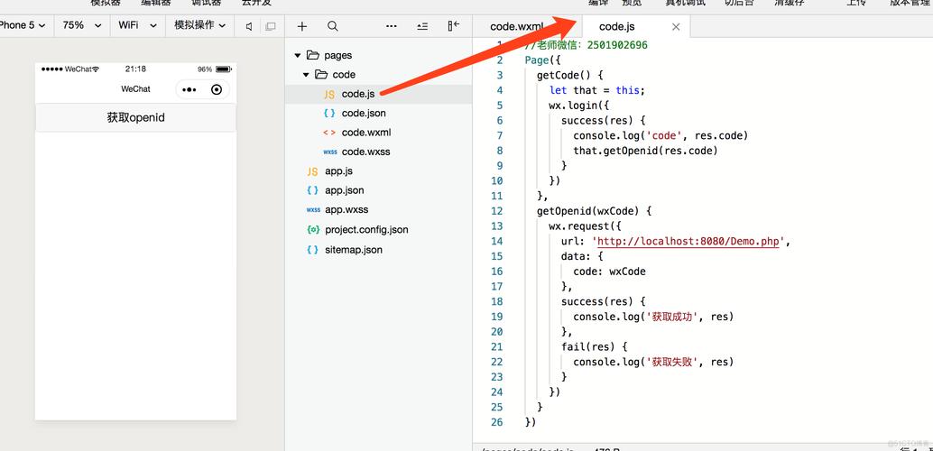Click the pages folder icon
Viewport: 933px width, 451px height.
313,55
